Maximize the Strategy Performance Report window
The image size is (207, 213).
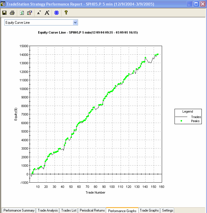(x=196, y=4)
